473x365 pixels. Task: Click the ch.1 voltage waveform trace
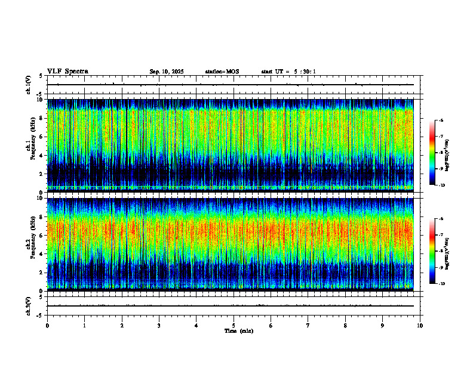click(x=231, y=85)
